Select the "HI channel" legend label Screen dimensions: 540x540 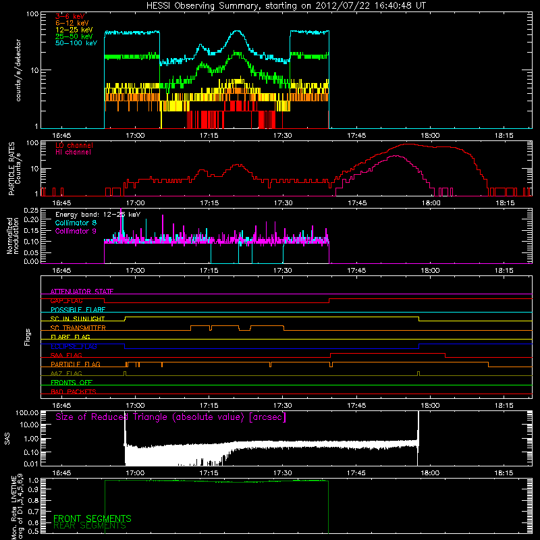pos(74,153)
